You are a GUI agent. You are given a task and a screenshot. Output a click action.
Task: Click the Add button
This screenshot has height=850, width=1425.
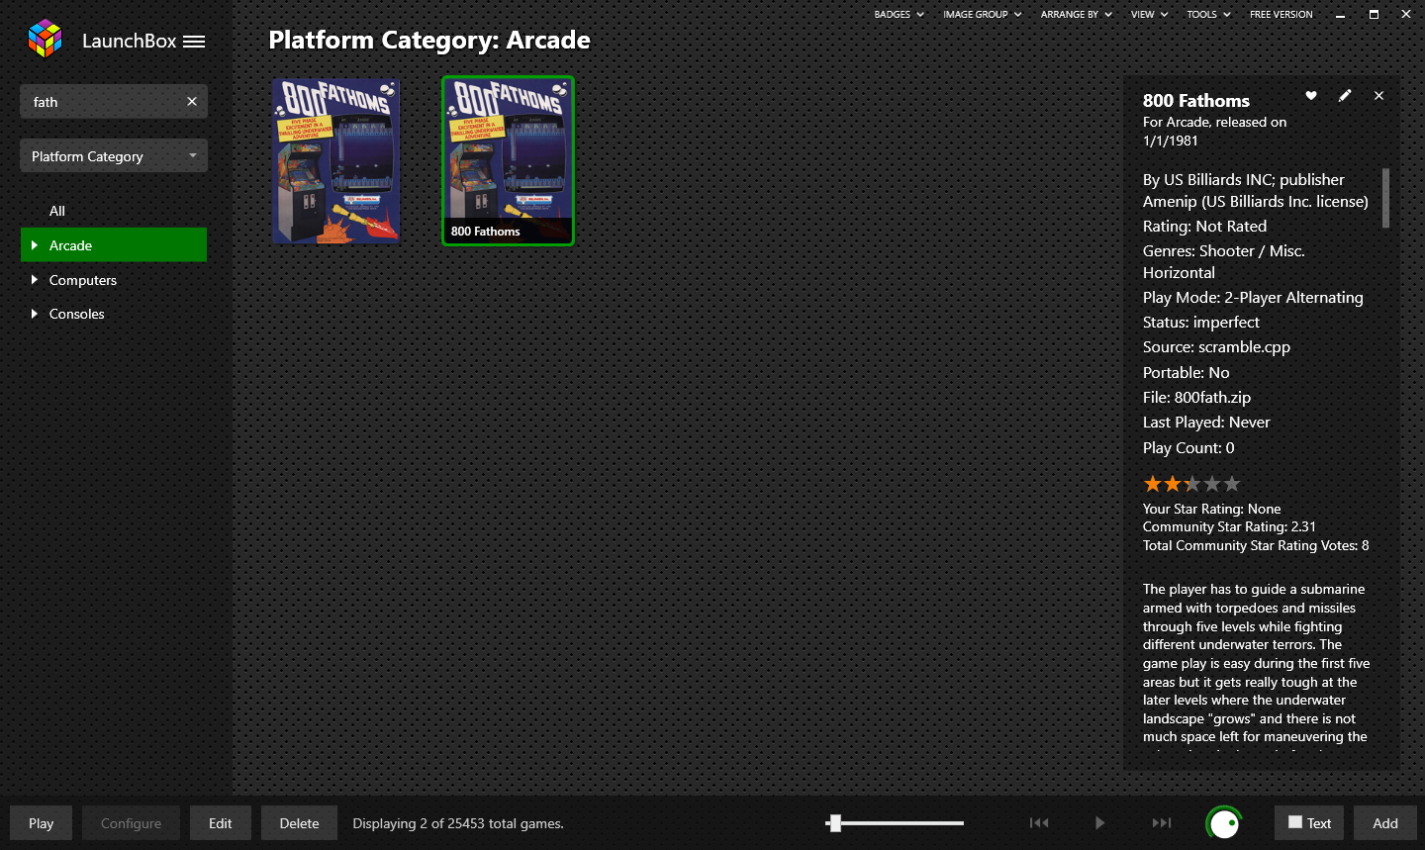[1385, 823]
